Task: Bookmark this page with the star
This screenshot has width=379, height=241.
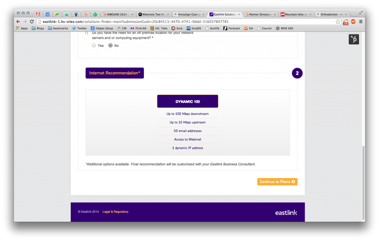Action: click(338, 22)
